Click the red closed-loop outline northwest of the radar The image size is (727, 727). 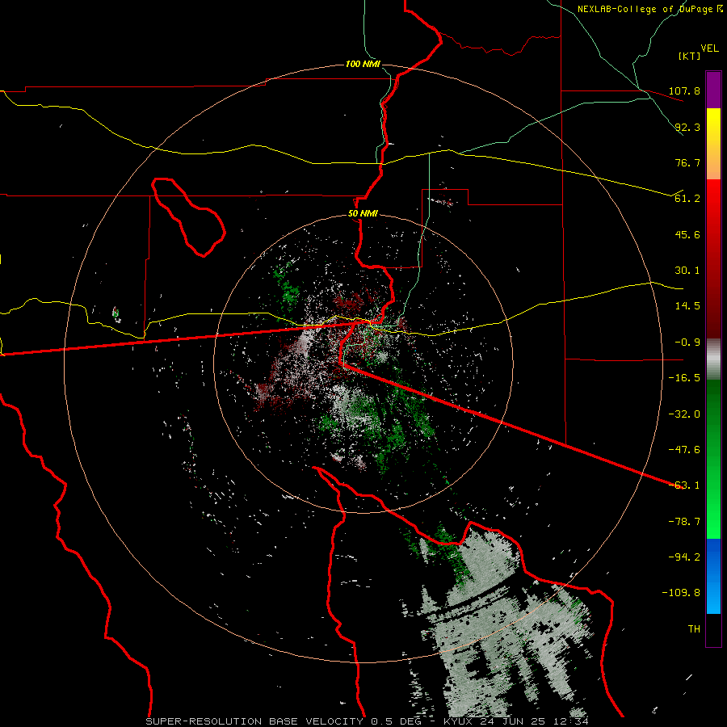pyautogui.click(x=187, y=217)
